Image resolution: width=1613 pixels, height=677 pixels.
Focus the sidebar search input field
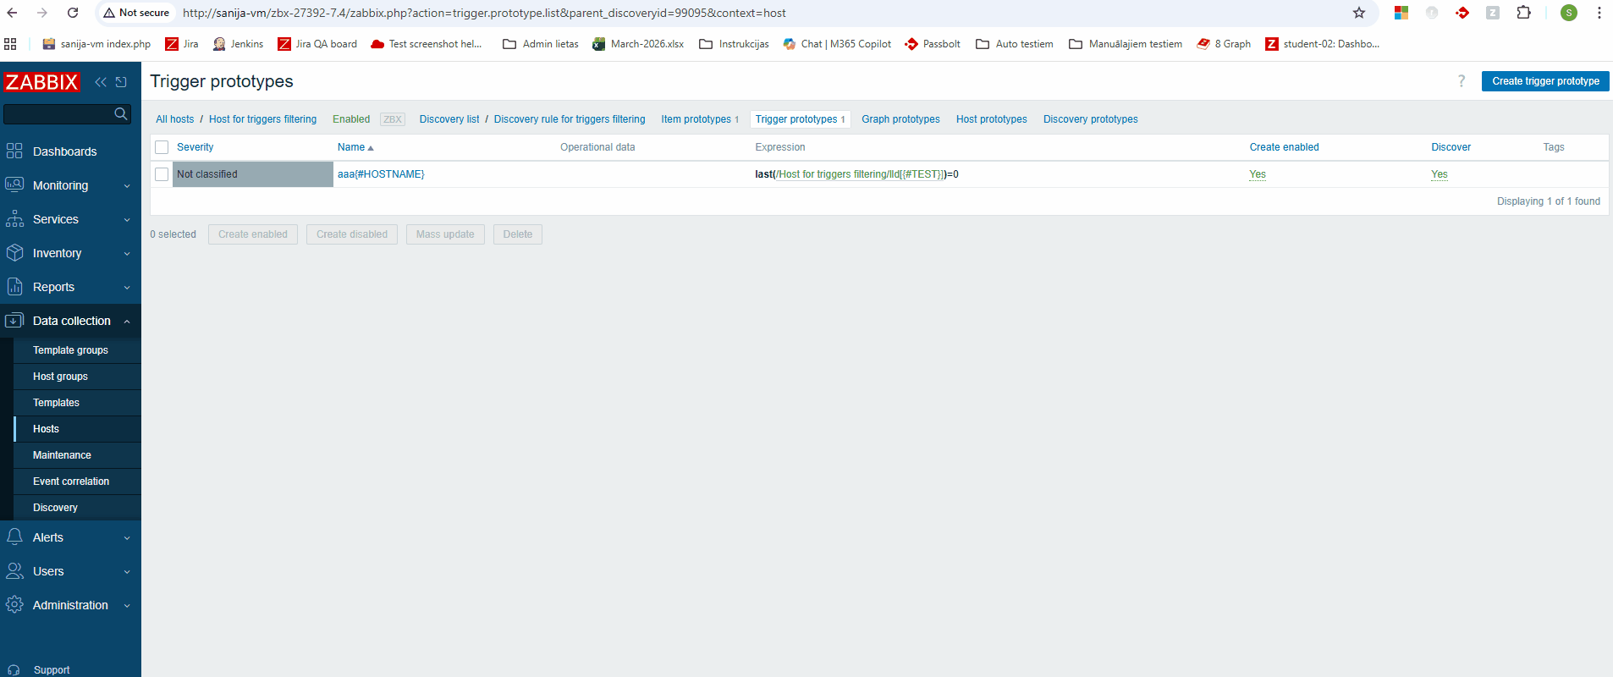[x=58, y=113]
